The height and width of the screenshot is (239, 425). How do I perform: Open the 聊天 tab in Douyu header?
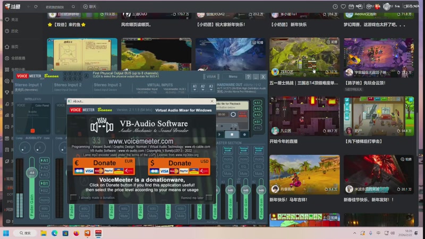90,6
